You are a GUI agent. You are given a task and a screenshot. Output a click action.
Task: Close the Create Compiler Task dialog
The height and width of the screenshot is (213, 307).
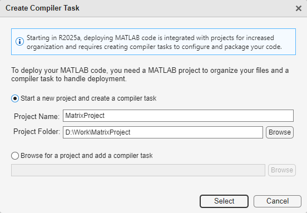(x=299, y=8)
